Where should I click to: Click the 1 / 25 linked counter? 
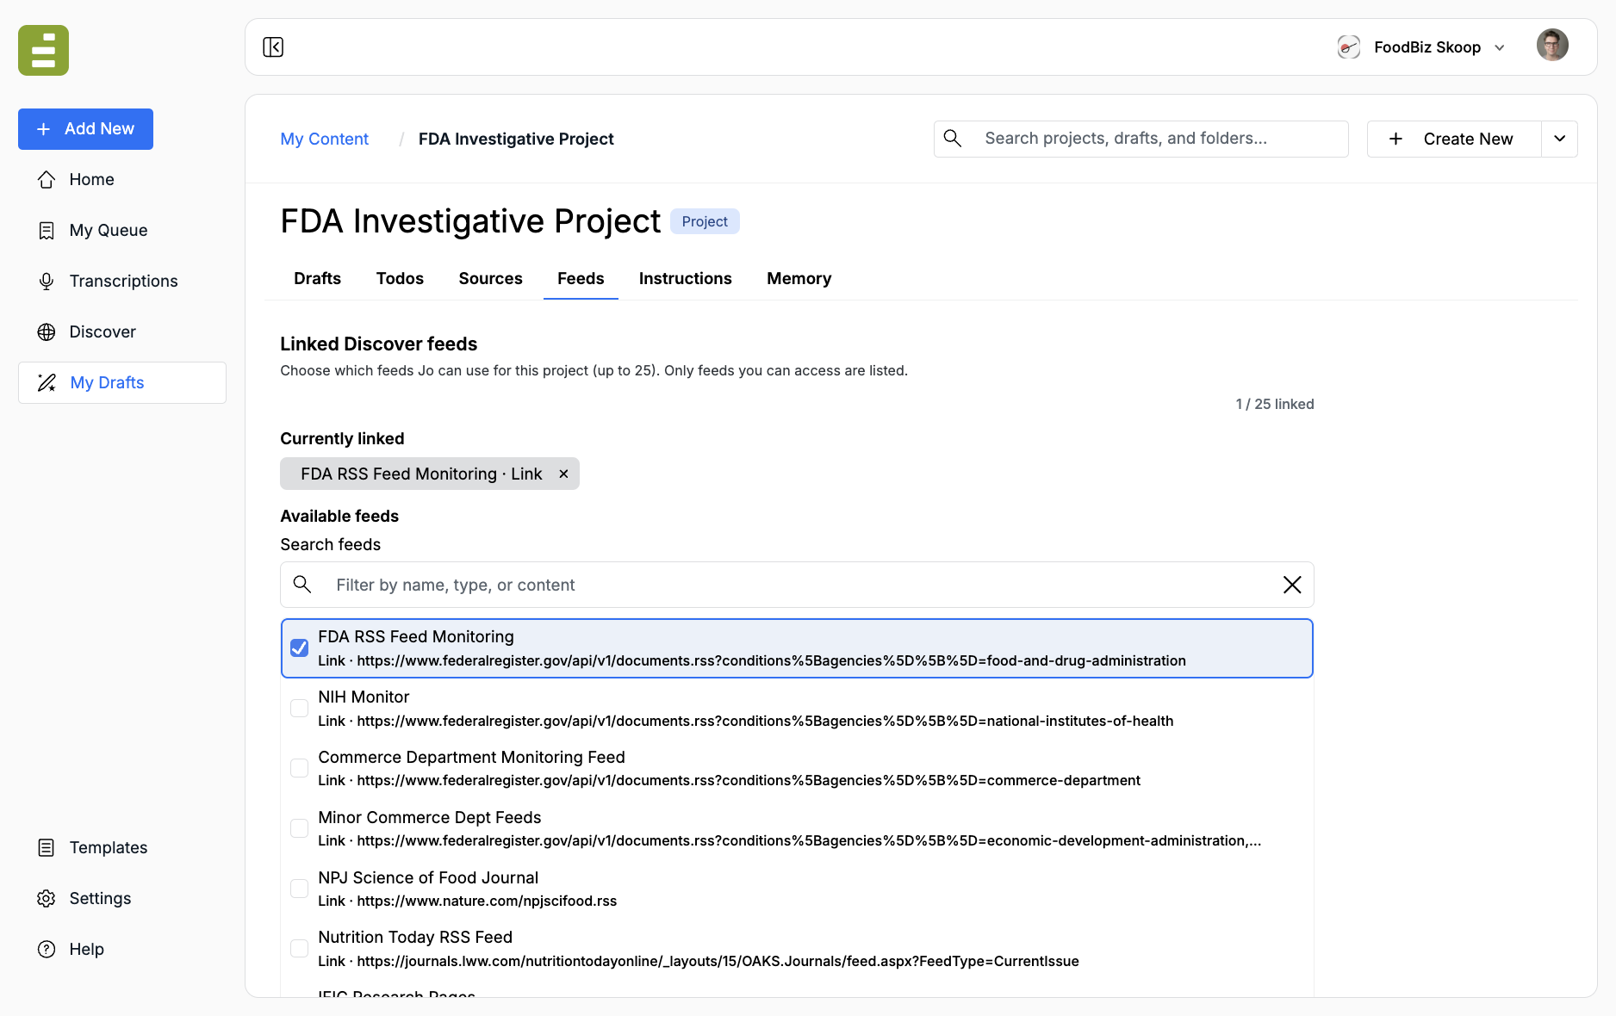pyautogui.click(x=1274, y=404)
